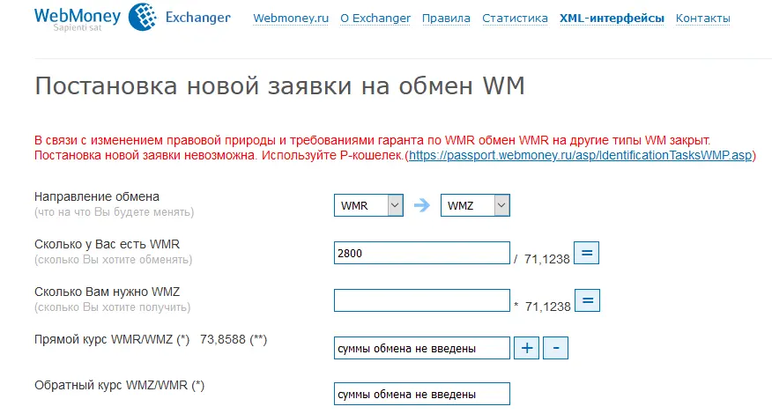The height and width of the screenshot is (414, 772).
Task: Click the Обратный курс WMZ/WMR label
Action: 119,386
